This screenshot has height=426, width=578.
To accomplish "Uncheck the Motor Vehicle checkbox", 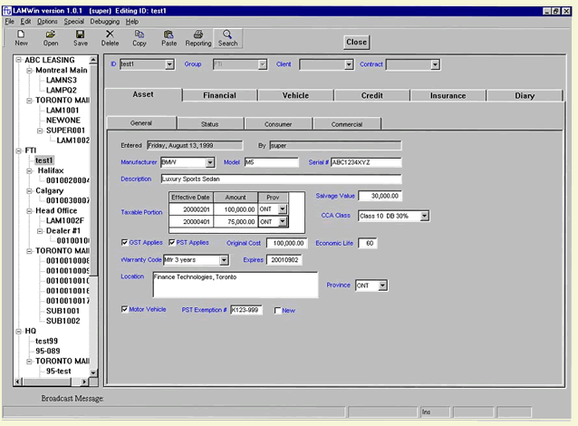I will tap(125, 309).
